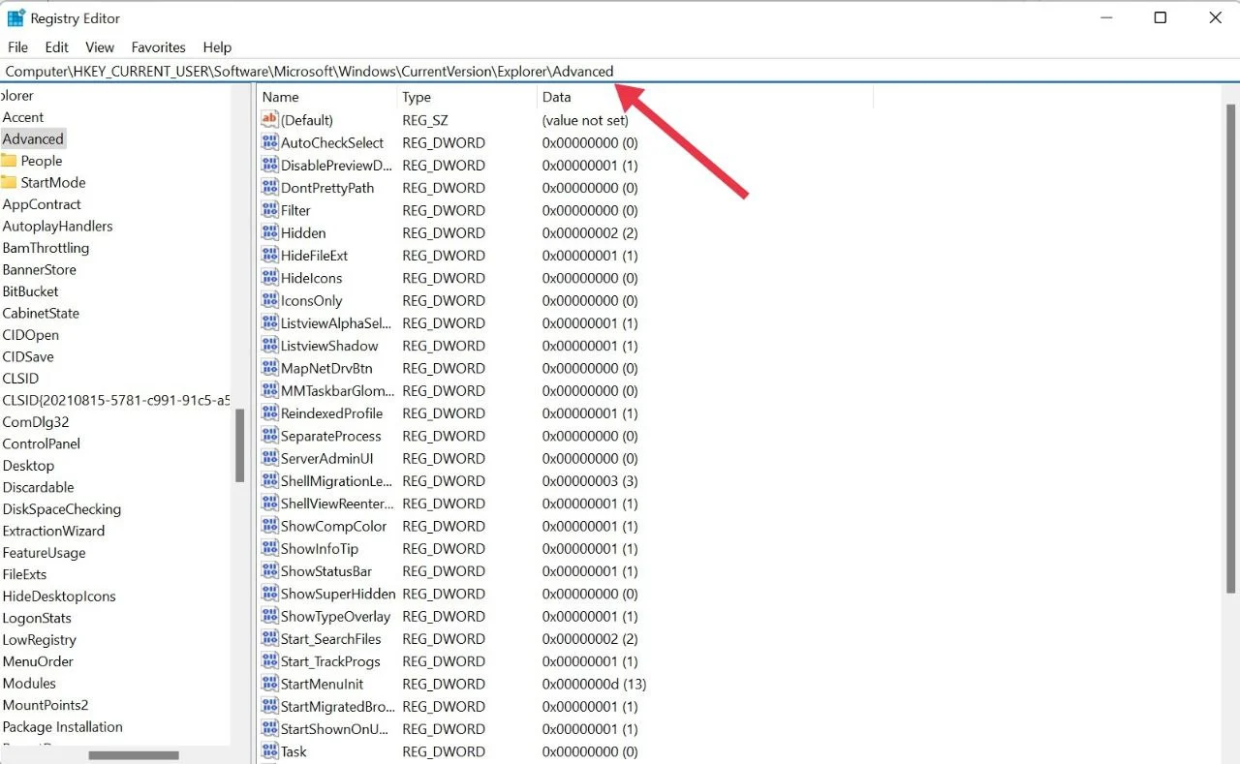Click the tree pane horizontal scrollbar thumb
Screen dimensions: 1240x764
[134, 755]
